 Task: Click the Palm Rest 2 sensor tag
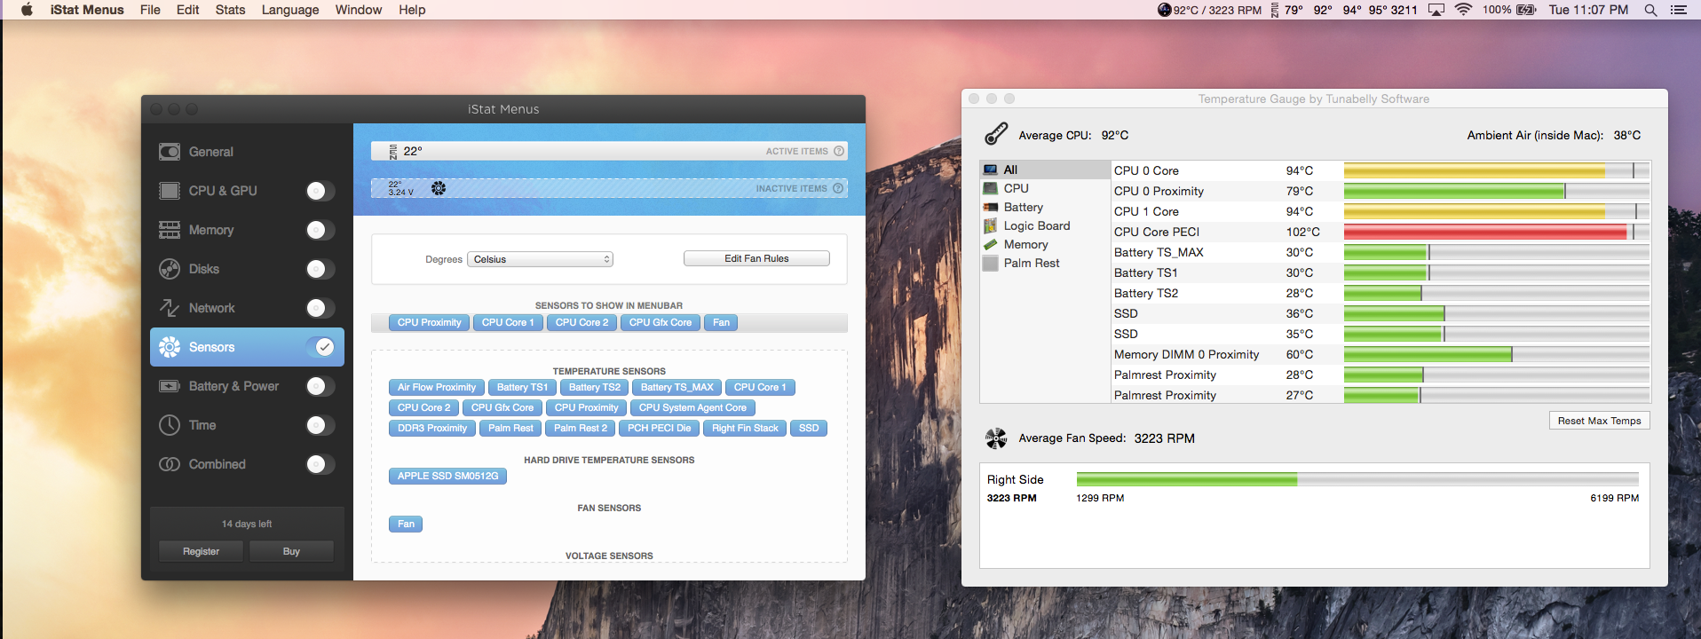point(581,428)
